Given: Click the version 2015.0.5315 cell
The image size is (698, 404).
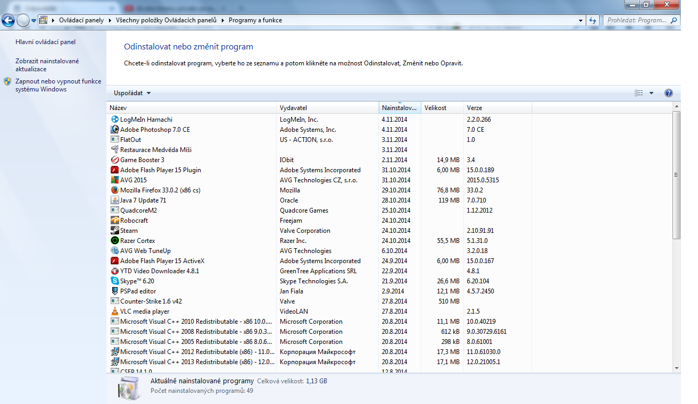Looking at the screenshot, I should click(x=483, y=180).
